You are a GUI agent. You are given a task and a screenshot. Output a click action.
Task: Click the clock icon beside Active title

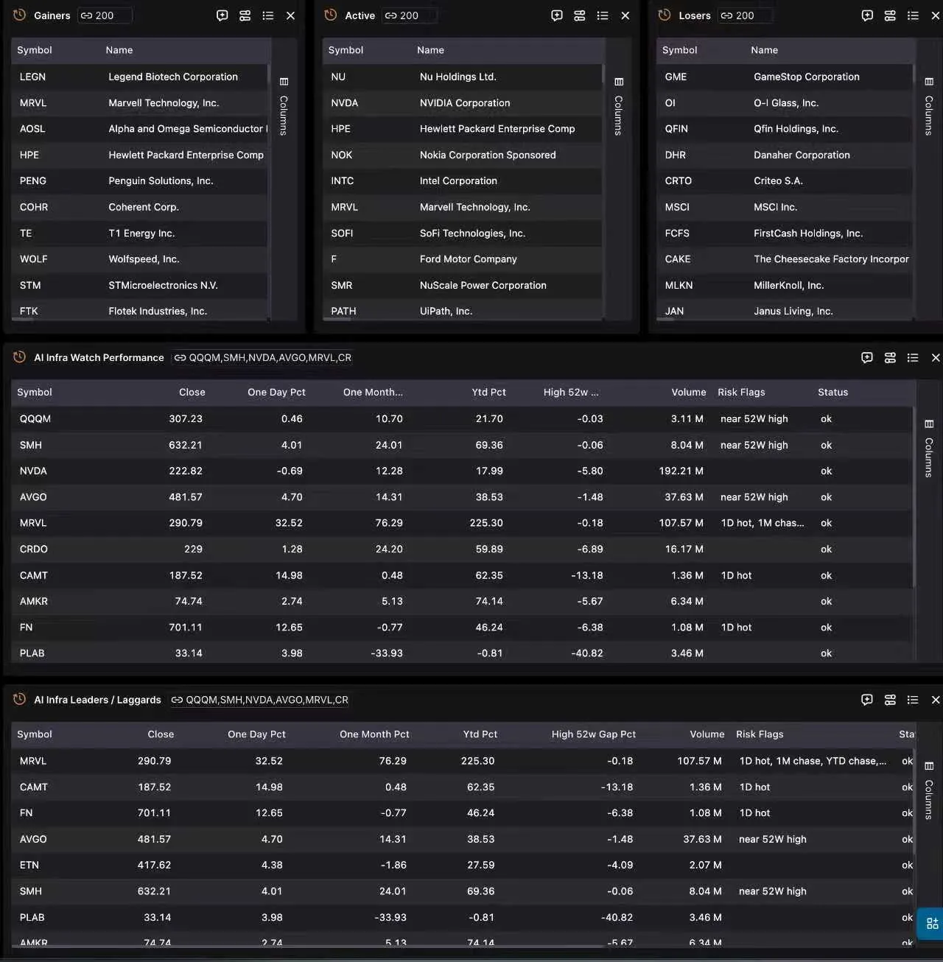click(331, 15)
